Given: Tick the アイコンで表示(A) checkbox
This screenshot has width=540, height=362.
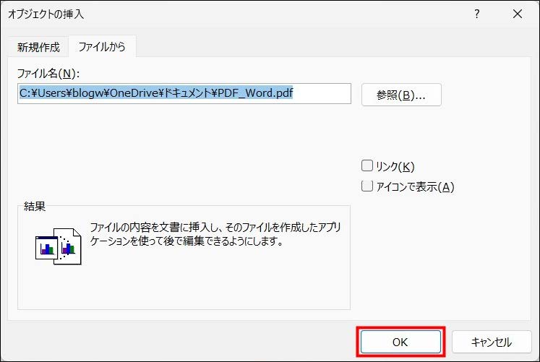Looking at the screenshot, I should click(x=367, y=186).
